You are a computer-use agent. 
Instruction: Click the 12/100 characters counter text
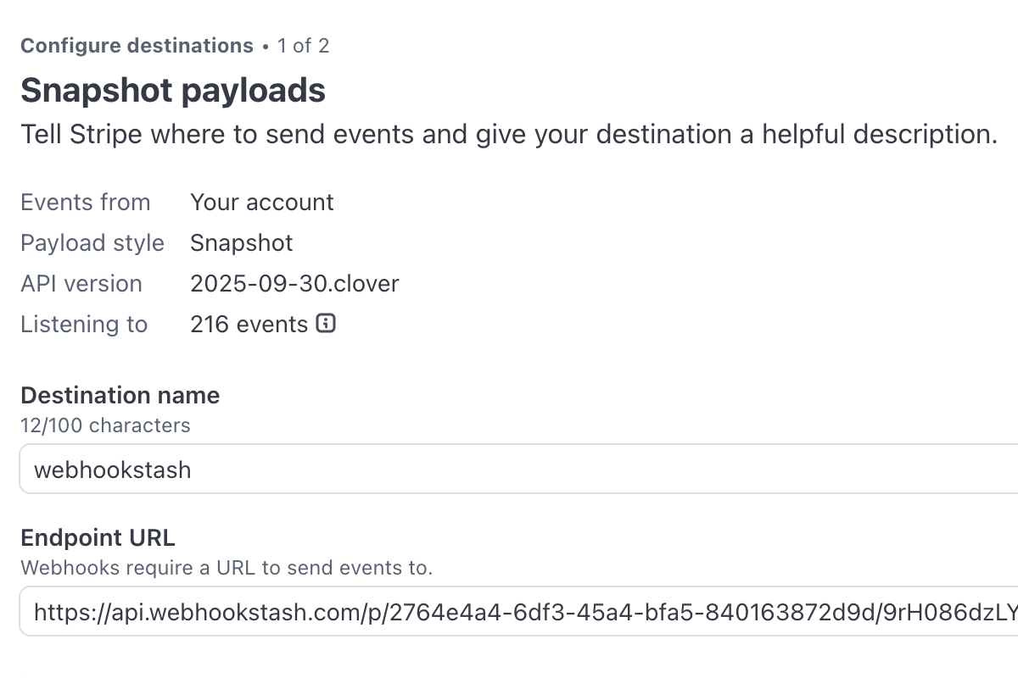tap(105, 425)
